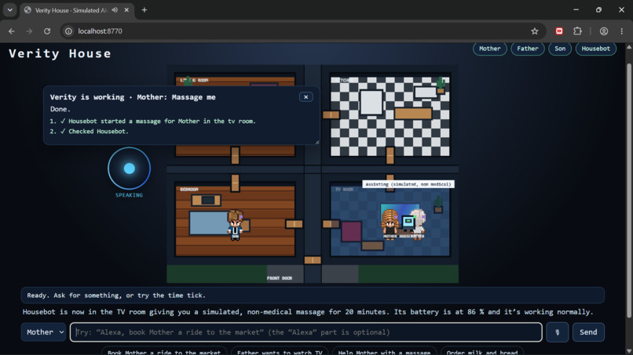The width and height of the screenshot is (633, 355).
Task: Mute the tab using the audio icon
Action: click(x=115, y=10)
